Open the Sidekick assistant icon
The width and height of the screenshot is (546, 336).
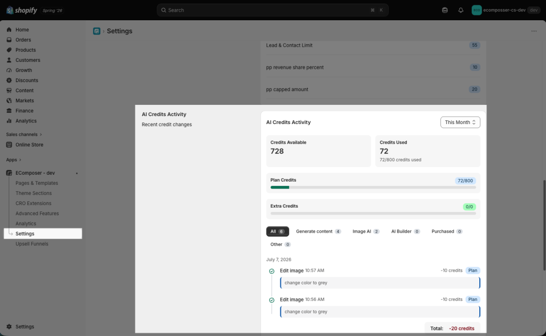(x=445, y=10)
